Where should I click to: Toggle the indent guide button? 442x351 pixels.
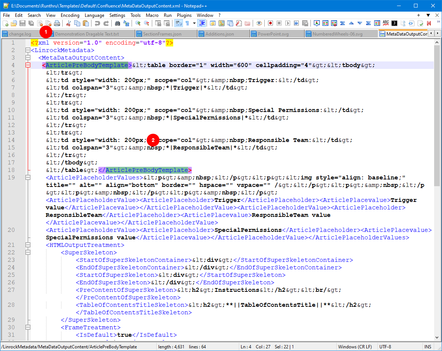[202, 23]
